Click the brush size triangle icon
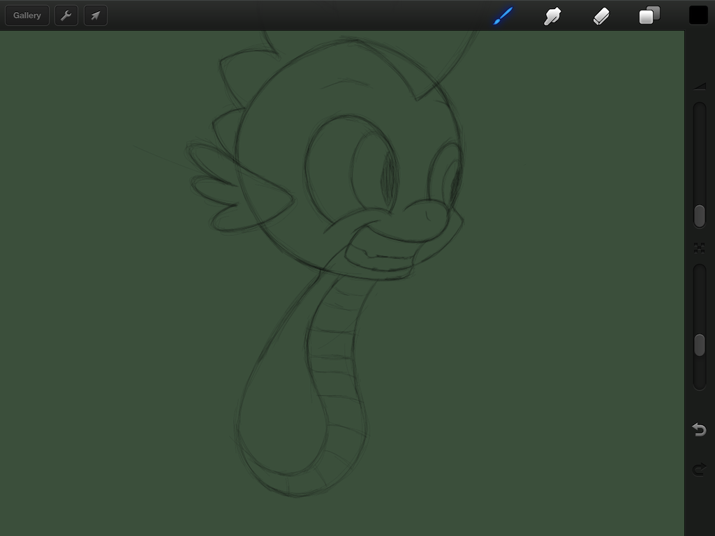715x536 pixels. (x=700, y=87)
